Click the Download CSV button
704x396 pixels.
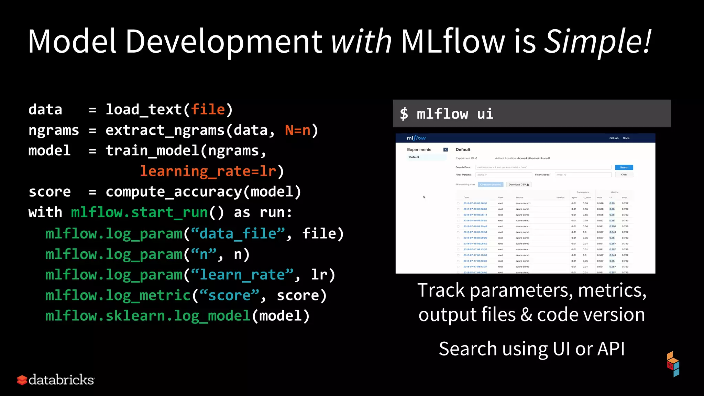click(519, 185)
